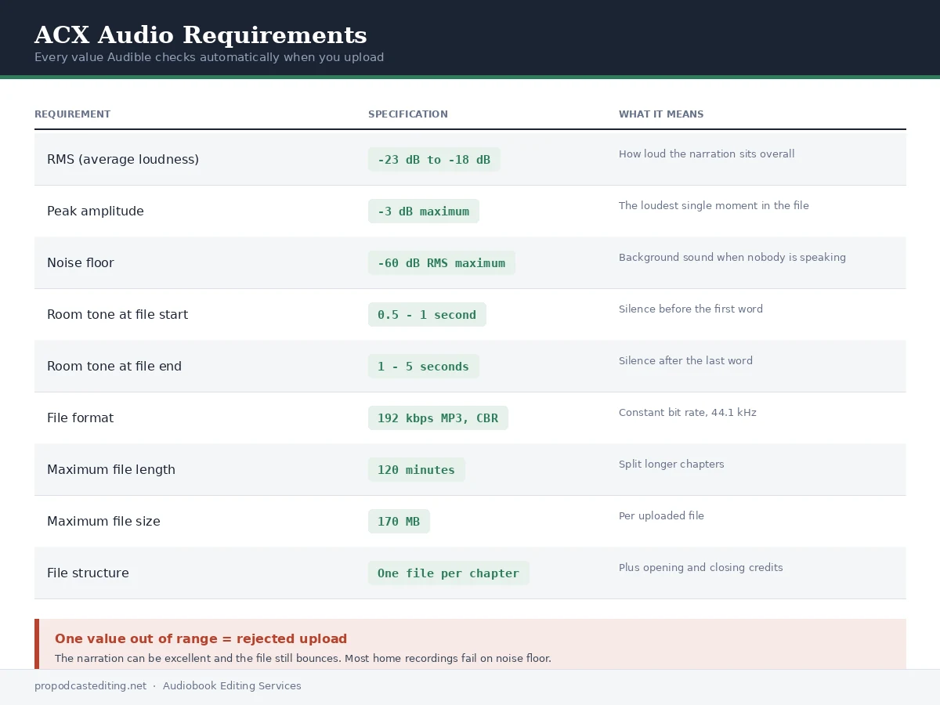Click the WHAT IT MEANS column header

click(661, 114)
